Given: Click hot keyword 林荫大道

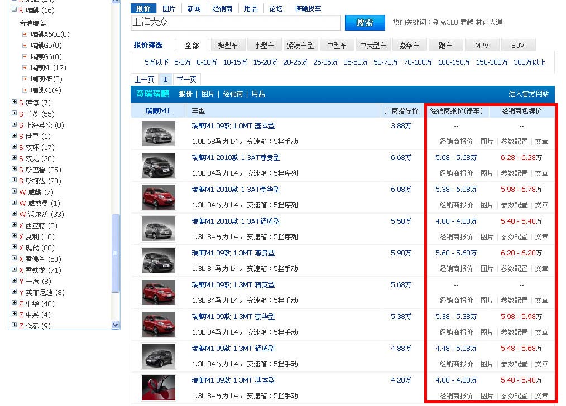Looking at the screenshot, I should pyautogui.click(x=489, y=22).
